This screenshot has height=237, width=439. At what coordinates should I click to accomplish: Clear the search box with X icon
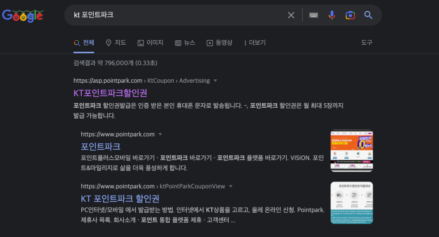coord(291,15)
